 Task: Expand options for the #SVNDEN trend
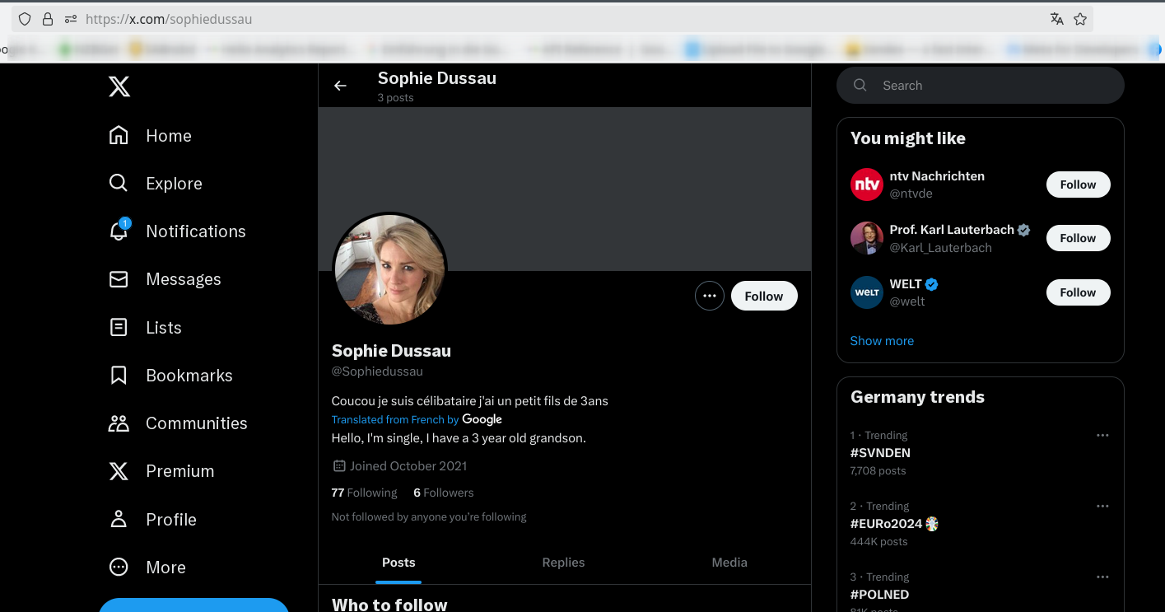(1102, 435)
